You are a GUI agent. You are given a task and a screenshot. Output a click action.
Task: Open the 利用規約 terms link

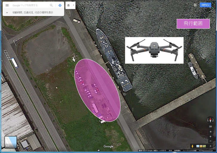tap(177, 150)
